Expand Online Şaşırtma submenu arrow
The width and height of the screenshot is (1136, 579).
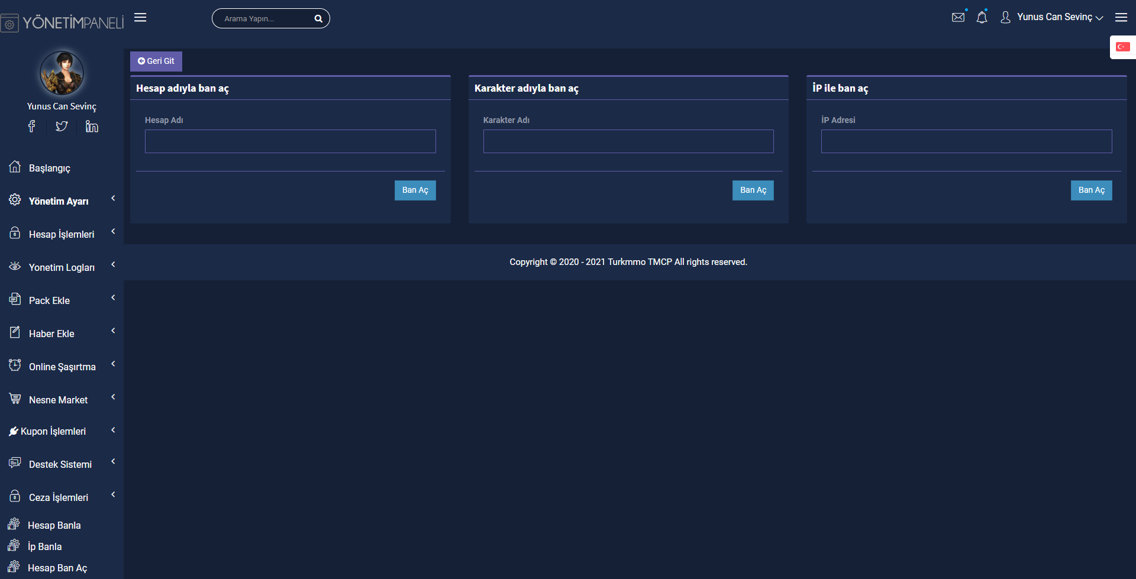coord(113,364)
